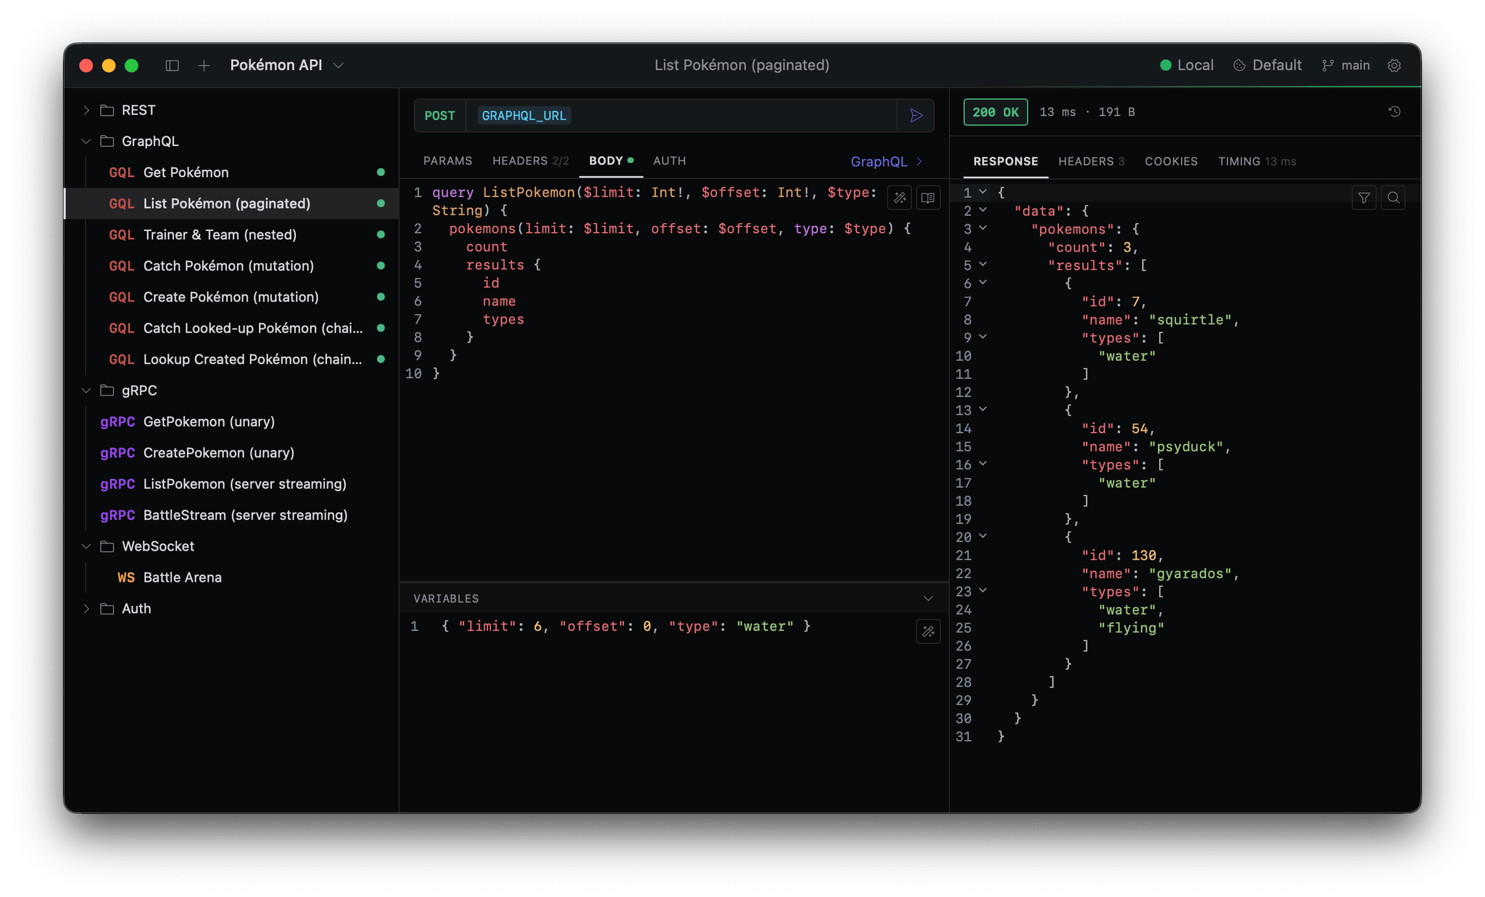Collapse the Variables section chevron
This screenshot has height=897, width=1485.
[928, 599]
